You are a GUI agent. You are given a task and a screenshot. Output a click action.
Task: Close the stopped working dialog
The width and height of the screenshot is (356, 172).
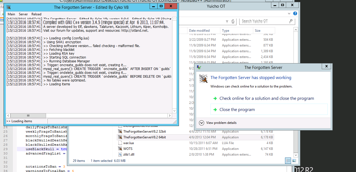tap(326, 66)
